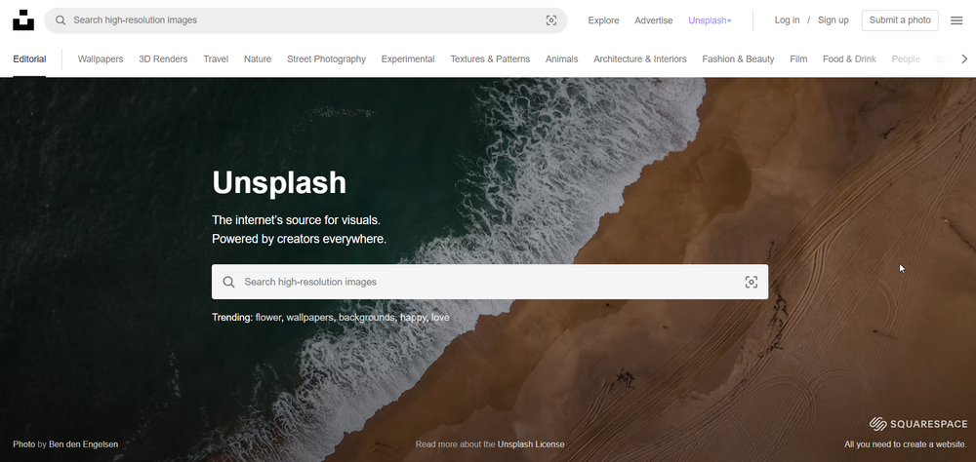Select the 3D Renders category
The height and width of the screenshot is (462, 976).
163,59
